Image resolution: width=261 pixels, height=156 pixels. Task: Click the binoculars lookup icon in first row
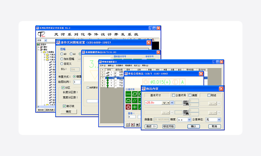click(x=186, y=103)
